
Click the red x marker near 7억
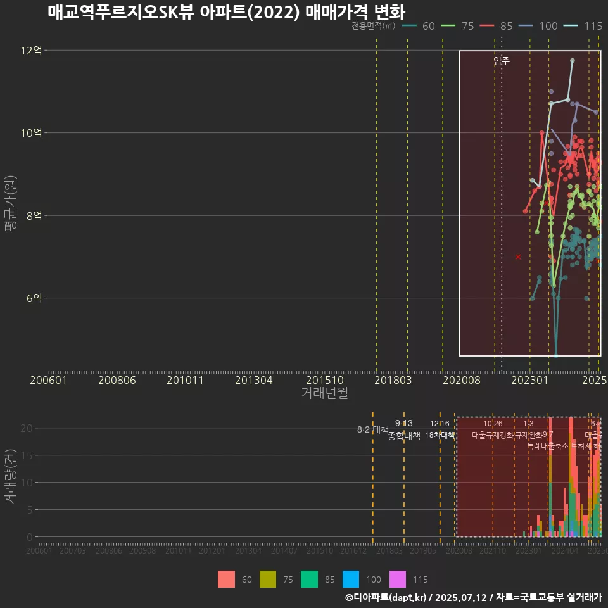tap(518, 256)
